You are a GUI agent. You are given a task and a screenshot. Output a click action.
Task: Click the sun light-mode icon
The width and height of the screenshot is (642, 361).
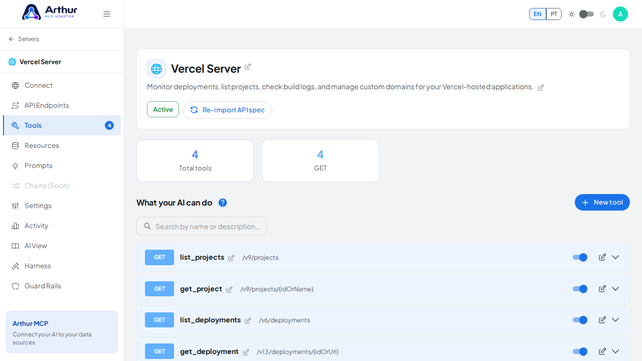(571, 14)
